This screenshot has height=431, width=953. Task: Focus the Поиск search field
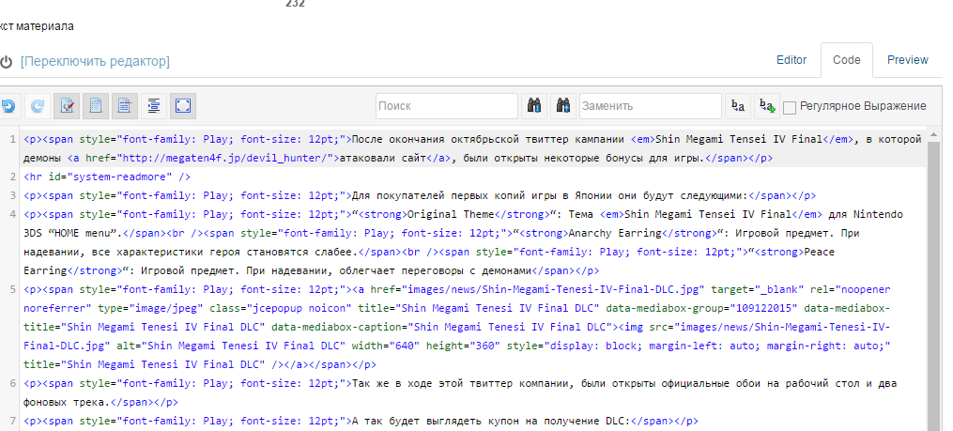coord(447,106)
